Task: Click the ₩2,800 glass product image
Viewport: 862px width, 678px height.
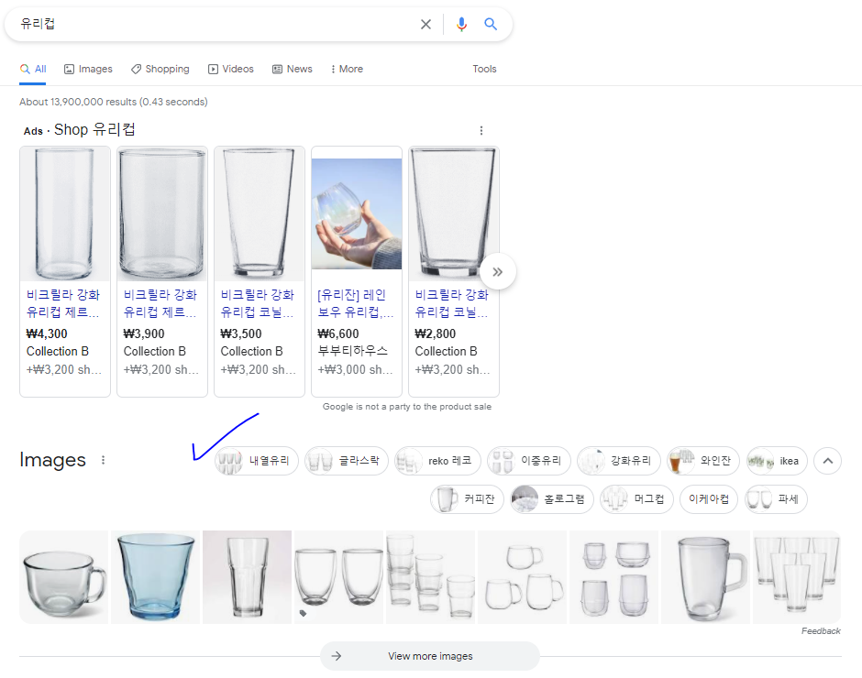Action: pos(454,213)
